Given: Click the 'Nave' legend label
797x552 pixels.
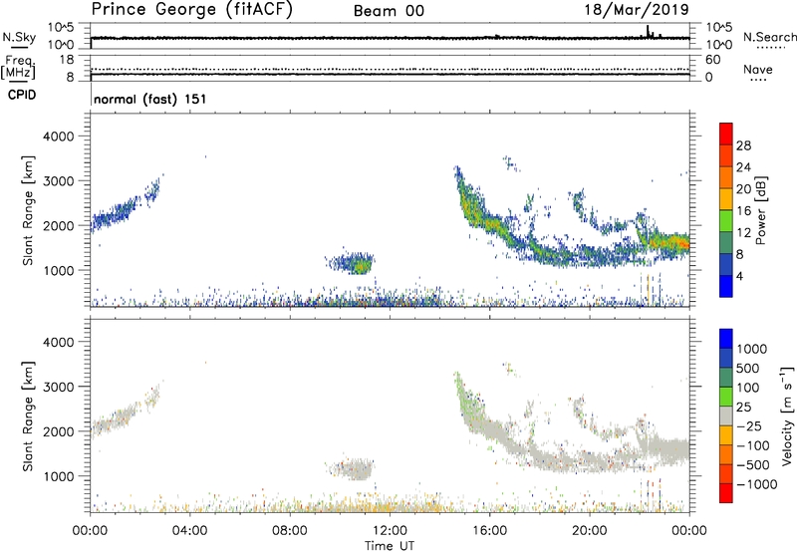Looking at the screenshot, I should tap(758, 70).
